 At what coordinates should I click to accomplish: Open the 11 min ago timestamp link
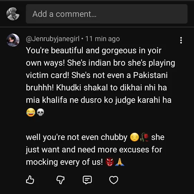103,39
